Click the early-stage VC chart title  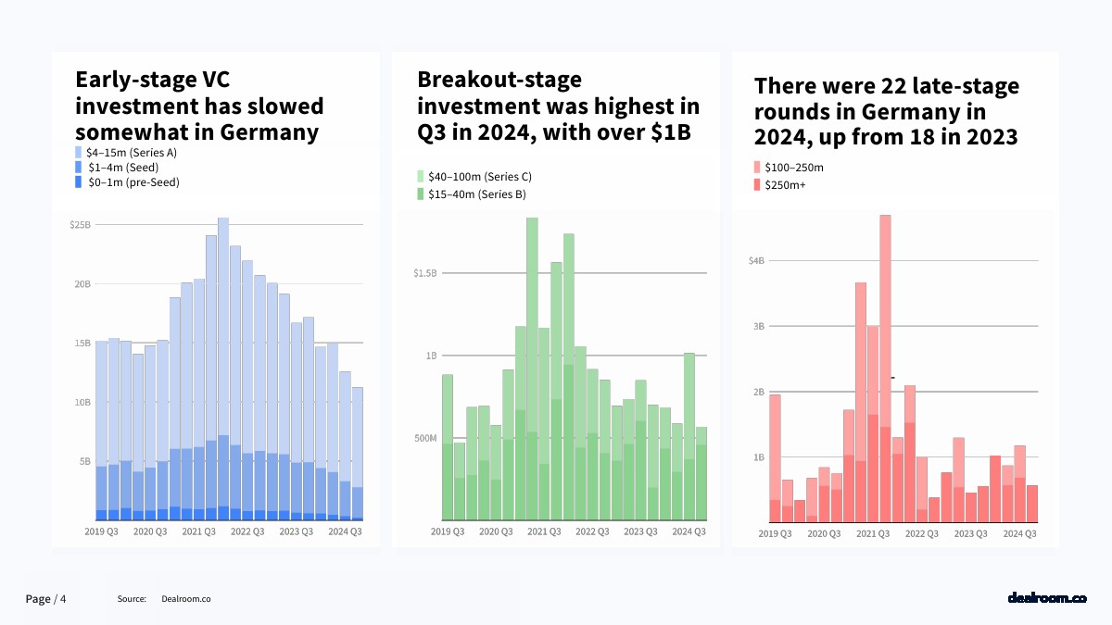pyautogui.click(x=198, y=105)
